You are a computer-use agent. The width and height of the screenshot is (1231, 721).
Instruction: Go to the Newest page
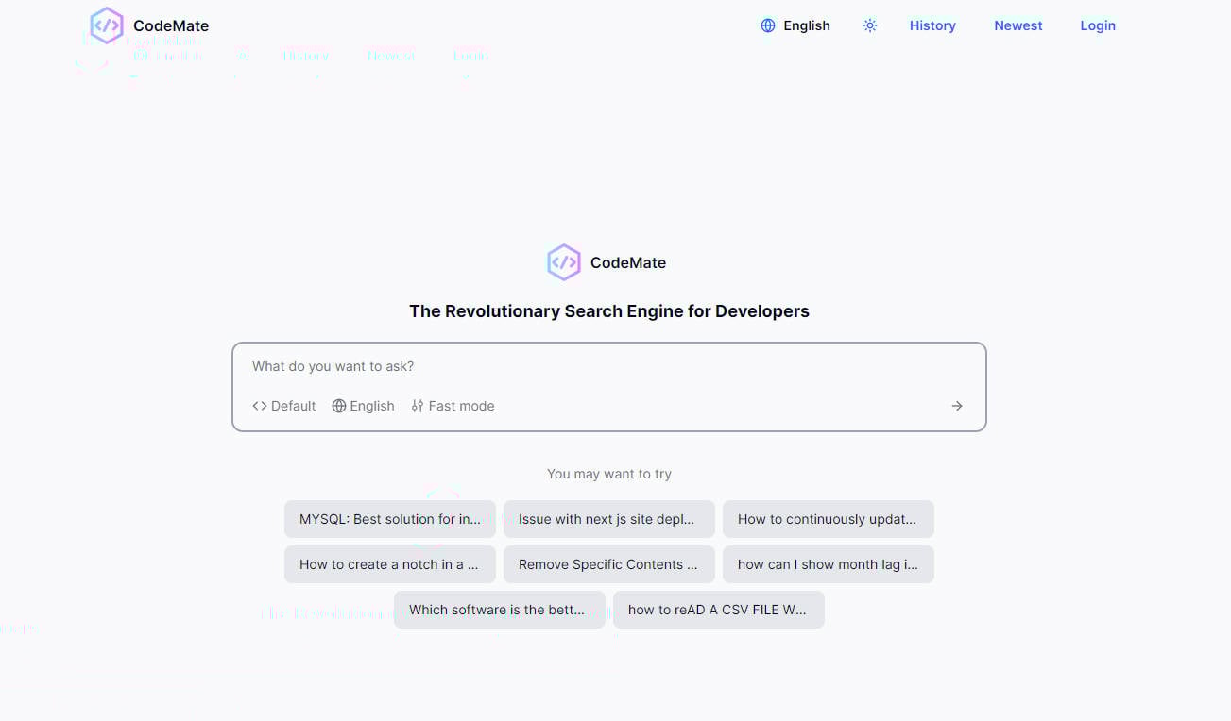[x=1017, y=25]
